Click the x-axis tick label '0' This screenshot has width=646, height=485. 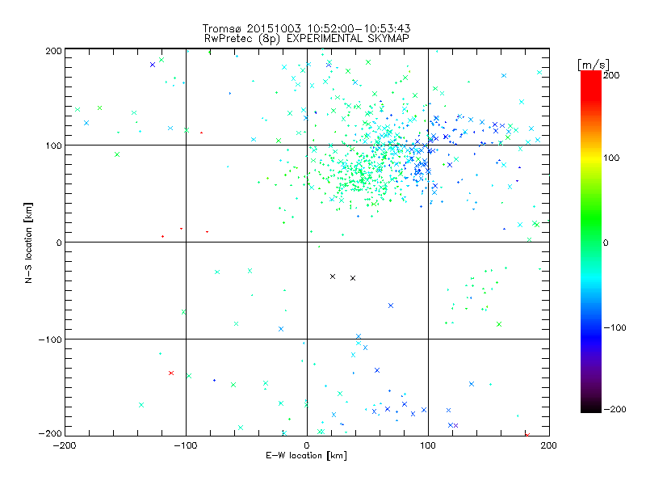pyautogui.click(x=307, y=445)
